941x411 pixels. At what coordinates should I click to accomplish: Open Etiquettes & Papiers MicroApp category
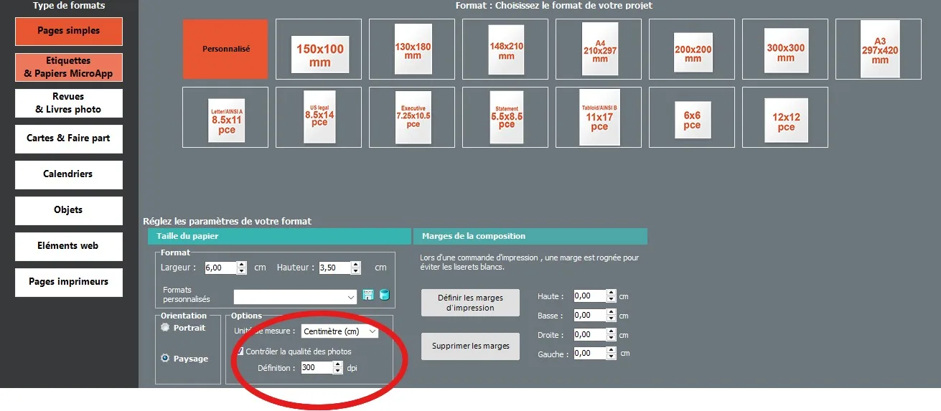pos(69,67)
